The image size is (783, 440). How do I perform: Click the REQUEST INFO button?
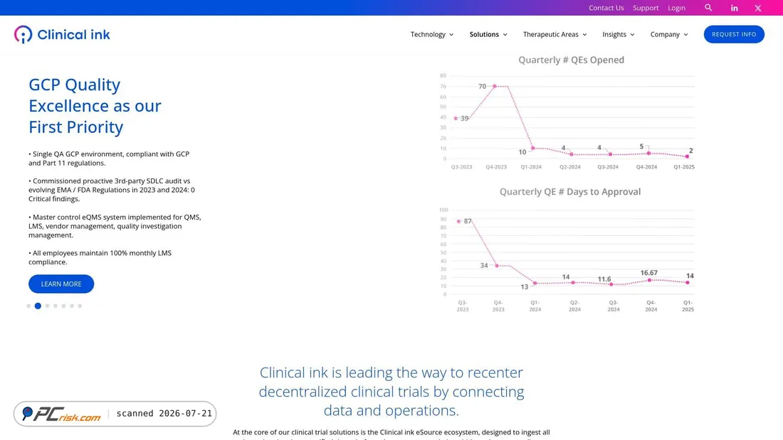point(734,34)
